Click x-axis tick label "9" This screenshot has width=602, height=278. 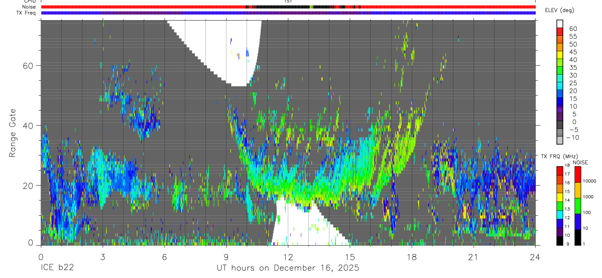pyautogui.click(x=226, y=256)
